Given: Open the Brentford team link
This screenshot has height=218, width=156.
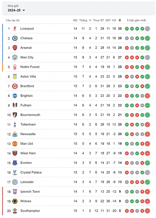Looking at the screenshot, I should (27, 86).
